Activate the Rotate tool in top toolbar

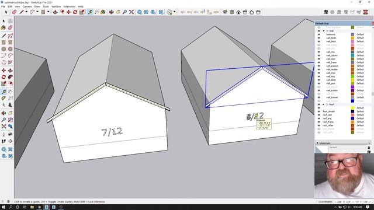[x=75, y=12]
